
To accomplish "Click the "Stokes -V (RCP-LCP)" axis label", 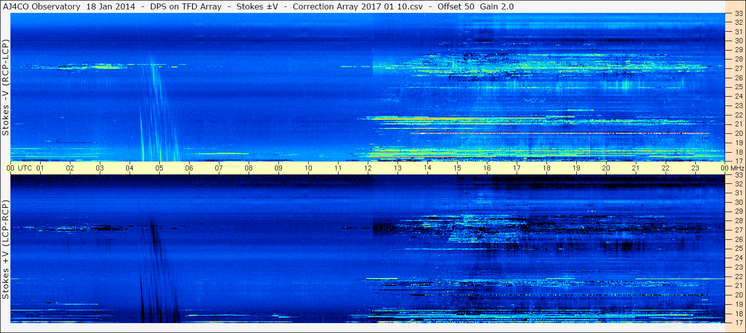I will [5, 88].
